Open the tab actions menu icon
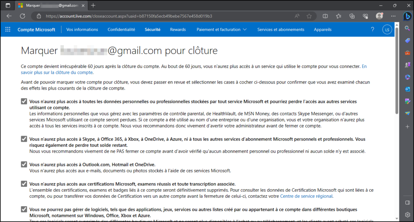Screen dimensions: 414x222 pos(8,5)
